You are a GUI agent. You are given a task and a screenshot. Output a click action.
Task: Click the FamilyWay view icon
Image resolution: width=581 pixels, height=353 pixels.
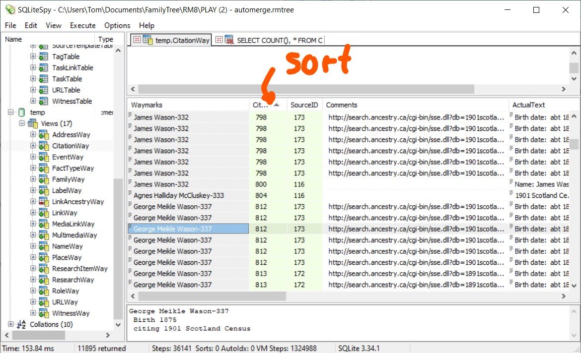44,179
